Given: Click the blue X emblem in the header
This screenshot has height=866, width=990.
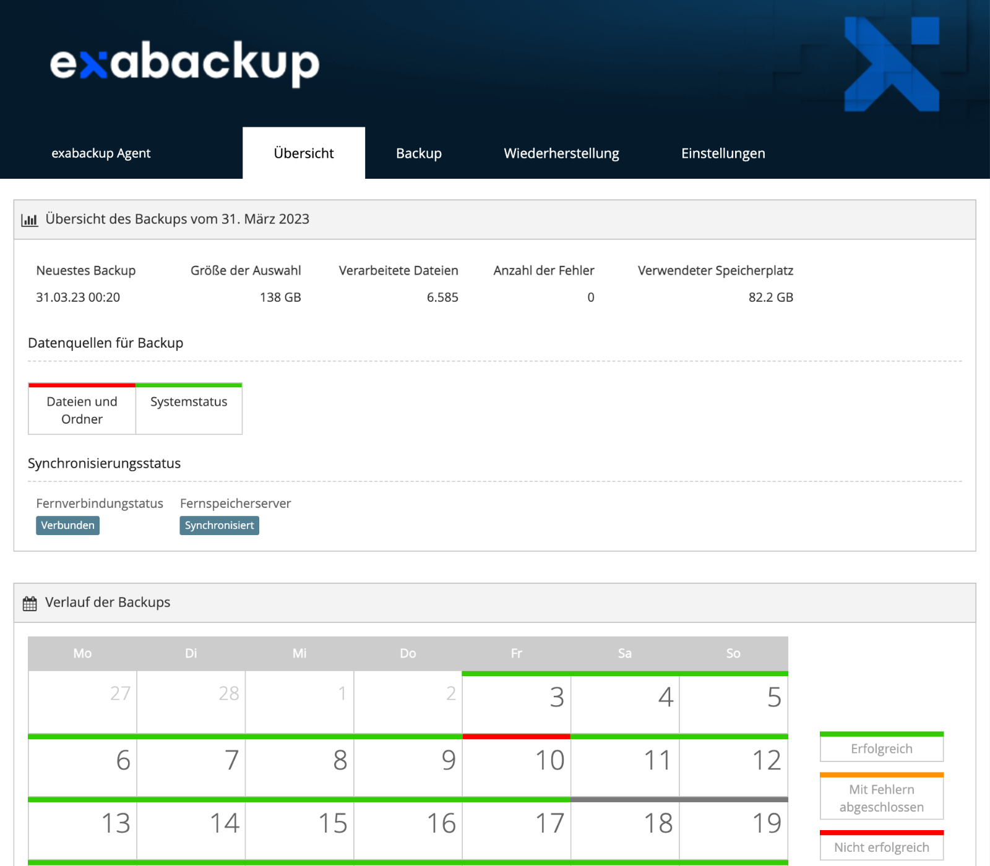Looking at the screenshot, I should pos(892,64).
